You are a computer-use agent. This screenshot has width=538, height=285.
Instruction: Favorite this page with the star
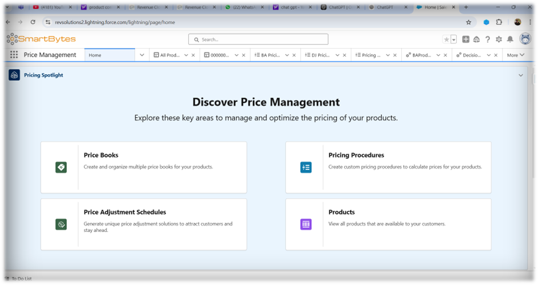coord(446,39)
